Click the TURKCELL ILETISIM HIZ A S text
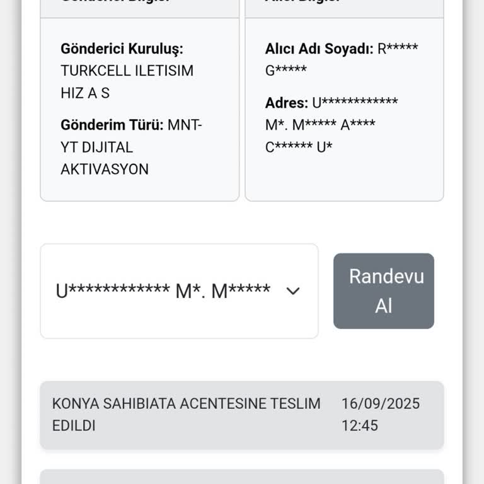This screenshot has height=484, width=484. 127,71
